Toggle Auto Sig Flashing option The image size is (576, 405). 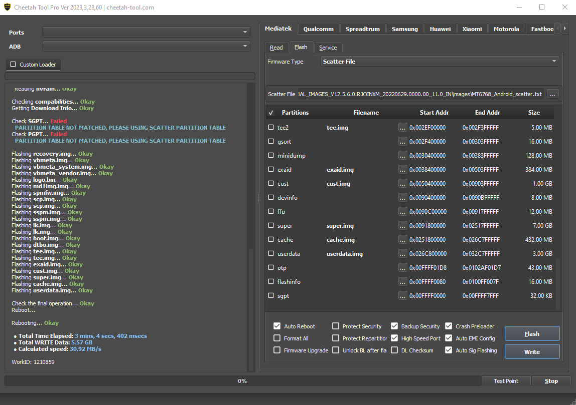pyautogui.click(x=449, y=350)
